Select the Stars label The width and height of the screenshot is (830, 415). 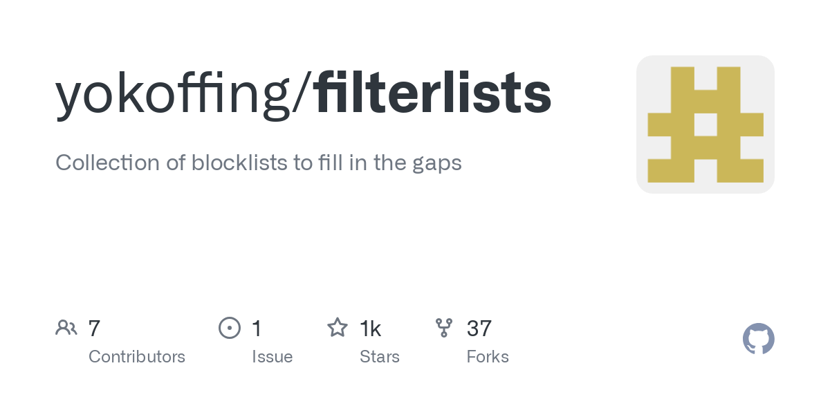pos(380,357)
